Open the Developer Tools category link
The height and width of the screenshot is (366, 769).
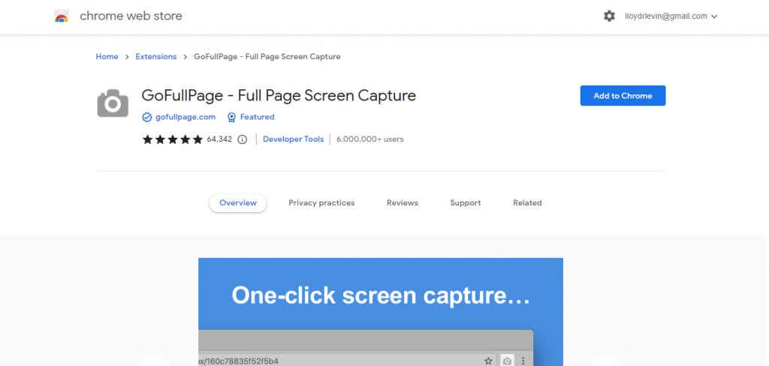[294, 139]
